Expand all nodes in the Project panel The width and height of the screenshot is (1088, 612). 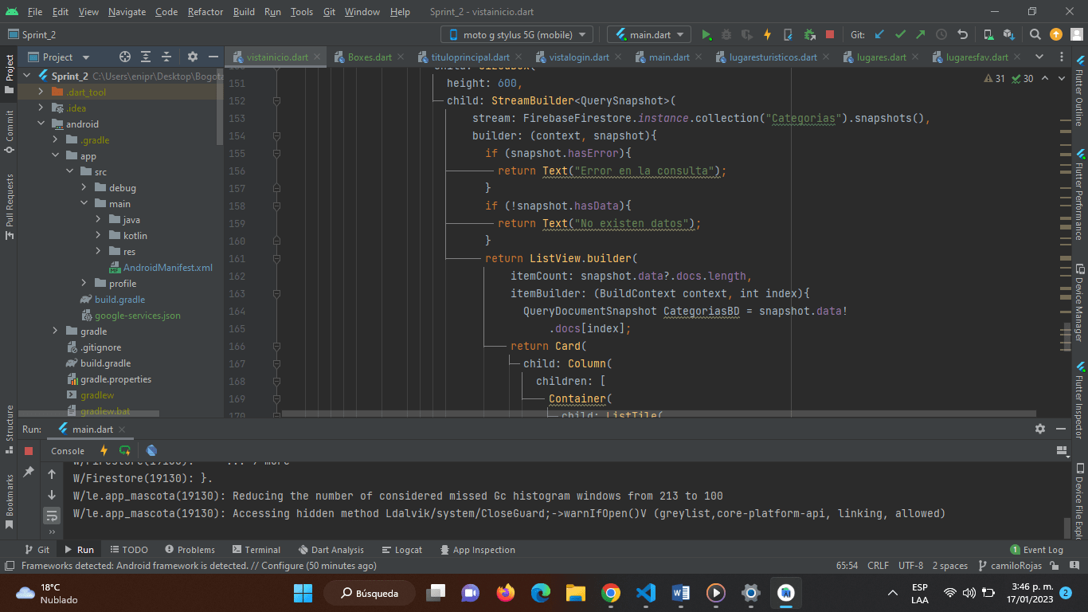tap(146, 57)
